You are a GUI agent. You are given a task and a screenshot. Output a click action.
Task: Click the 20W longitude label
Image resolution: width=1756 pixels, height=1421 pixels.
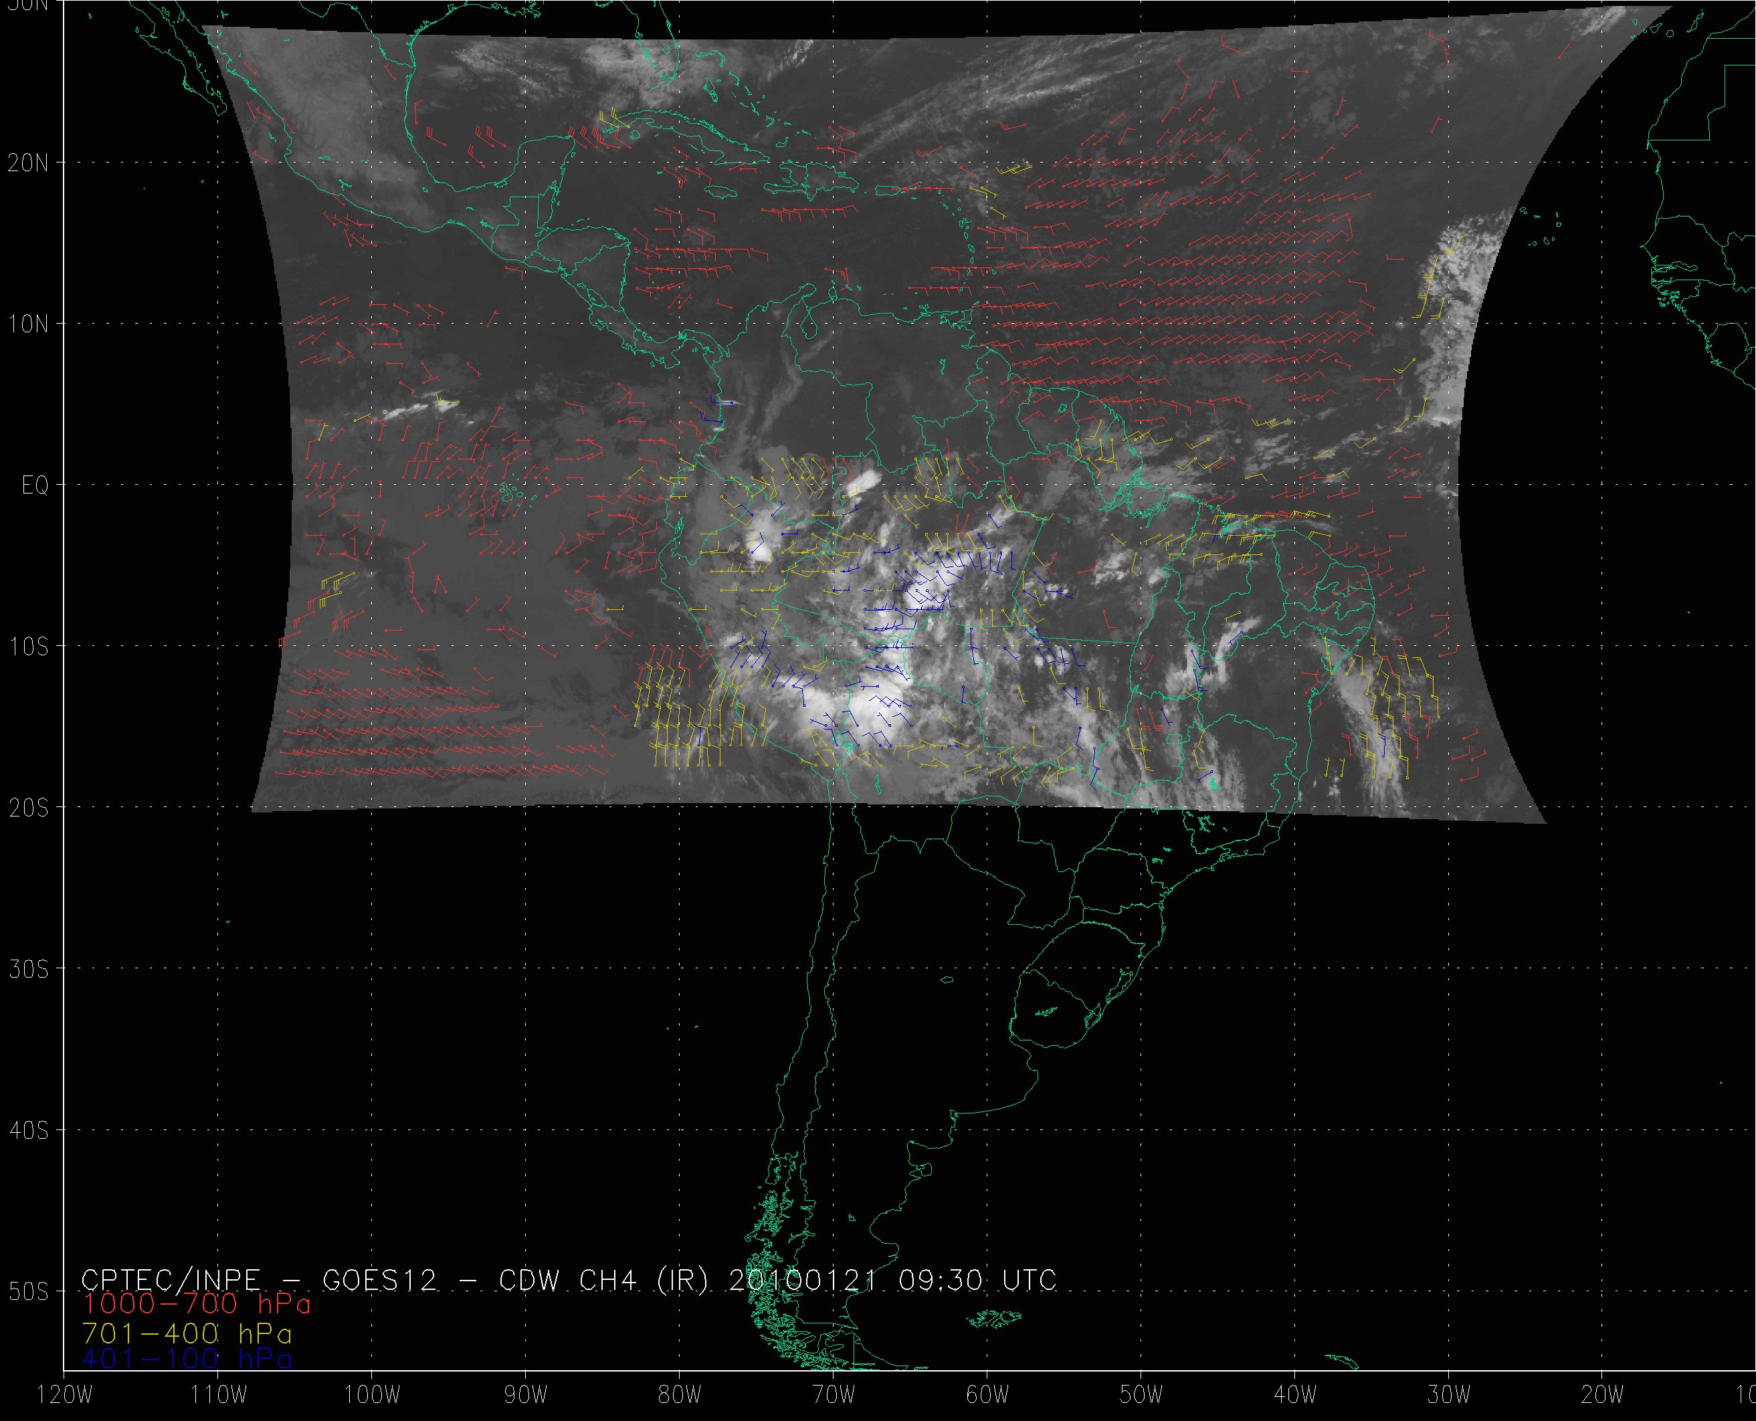point(1602,1395)
